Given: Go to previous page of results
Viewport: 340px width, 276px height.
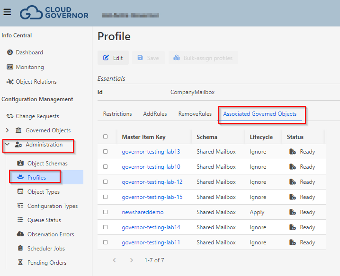Looking at the screenshot, I should pos(115,260).
